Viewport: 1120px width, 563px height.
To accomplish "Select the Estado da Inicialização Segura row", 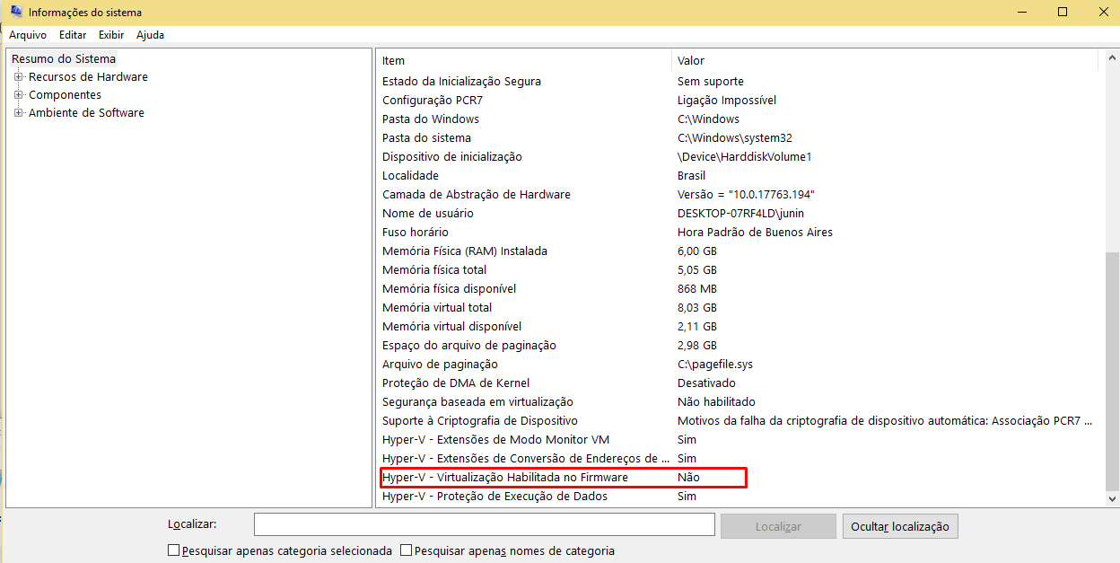I will pyautogui.click(x=737, y=82).
